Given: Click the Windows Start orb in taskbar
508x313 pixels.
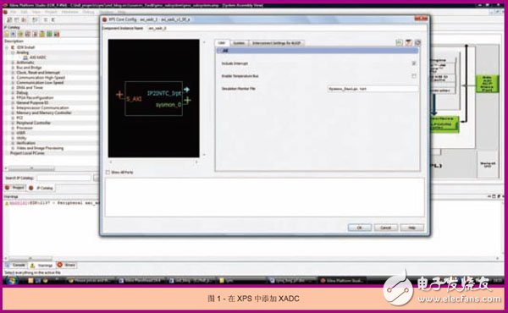Looking at the screenshot, I should [x=11, y=281].
